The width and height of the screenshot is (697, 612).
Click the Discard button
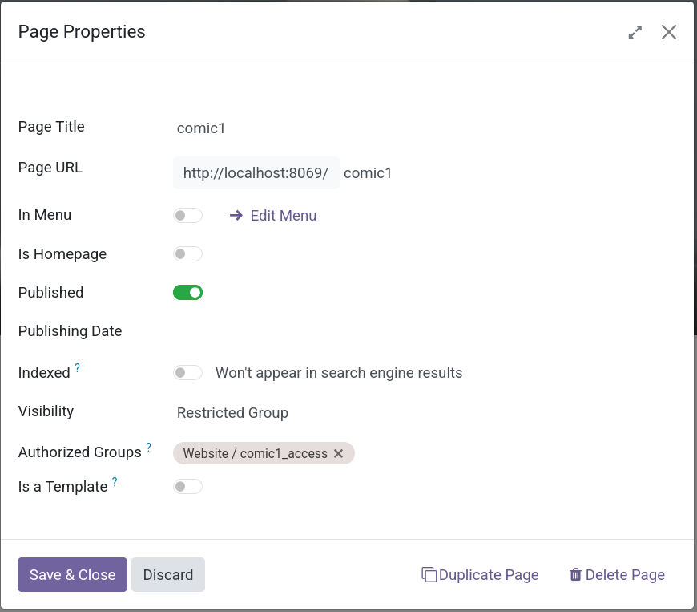tap(167, 574)
